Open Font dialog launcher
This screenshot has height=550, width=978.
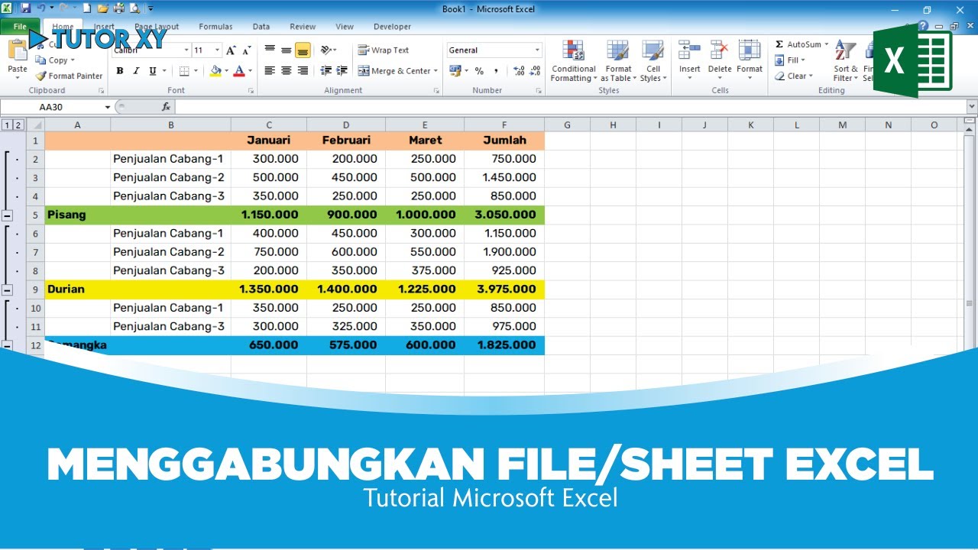point(251,91)
